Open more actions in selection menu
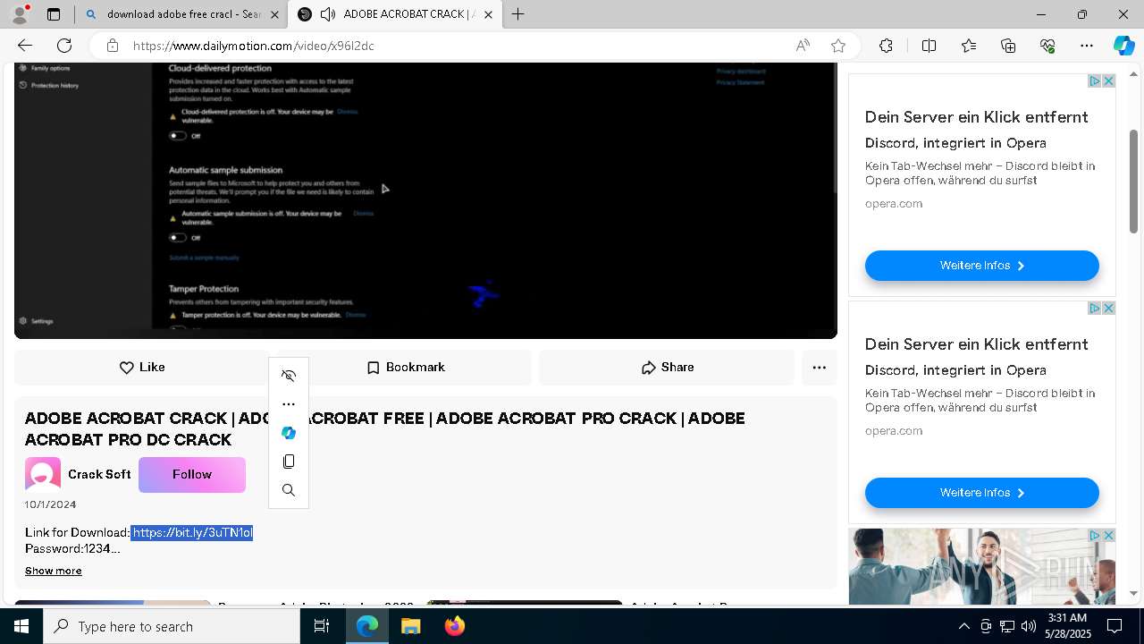The height and width of the screenshot is (644, 1144). [289, 404]
